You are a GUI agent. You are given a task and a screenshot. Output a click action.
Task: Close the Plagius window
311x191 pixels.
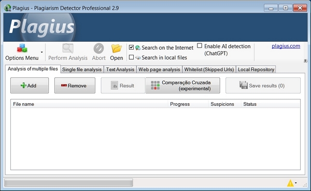coord(300,8)
